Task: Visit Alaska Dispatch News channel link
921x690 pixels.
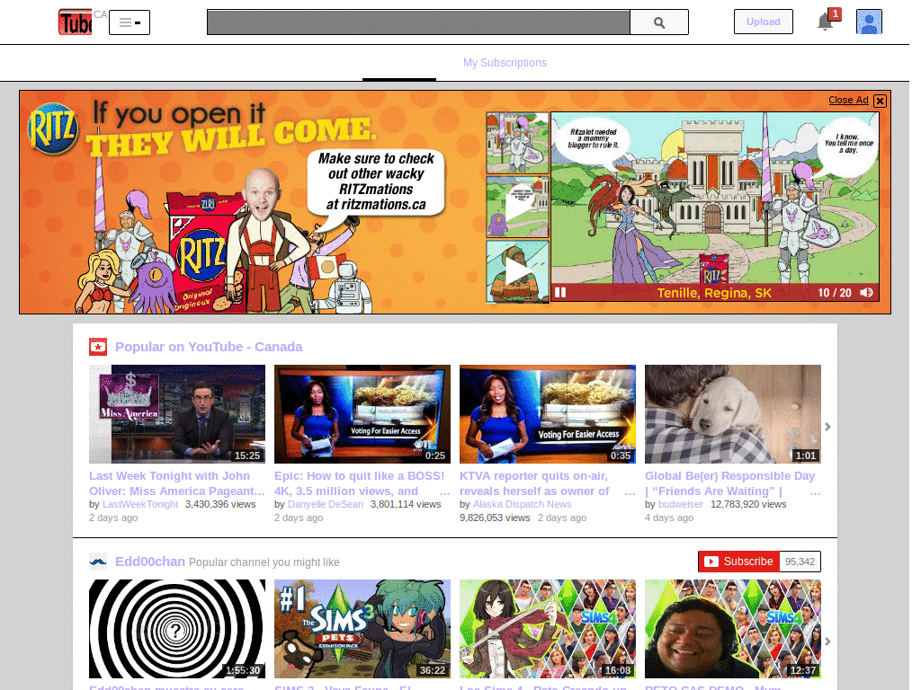Action: [523, 504]
